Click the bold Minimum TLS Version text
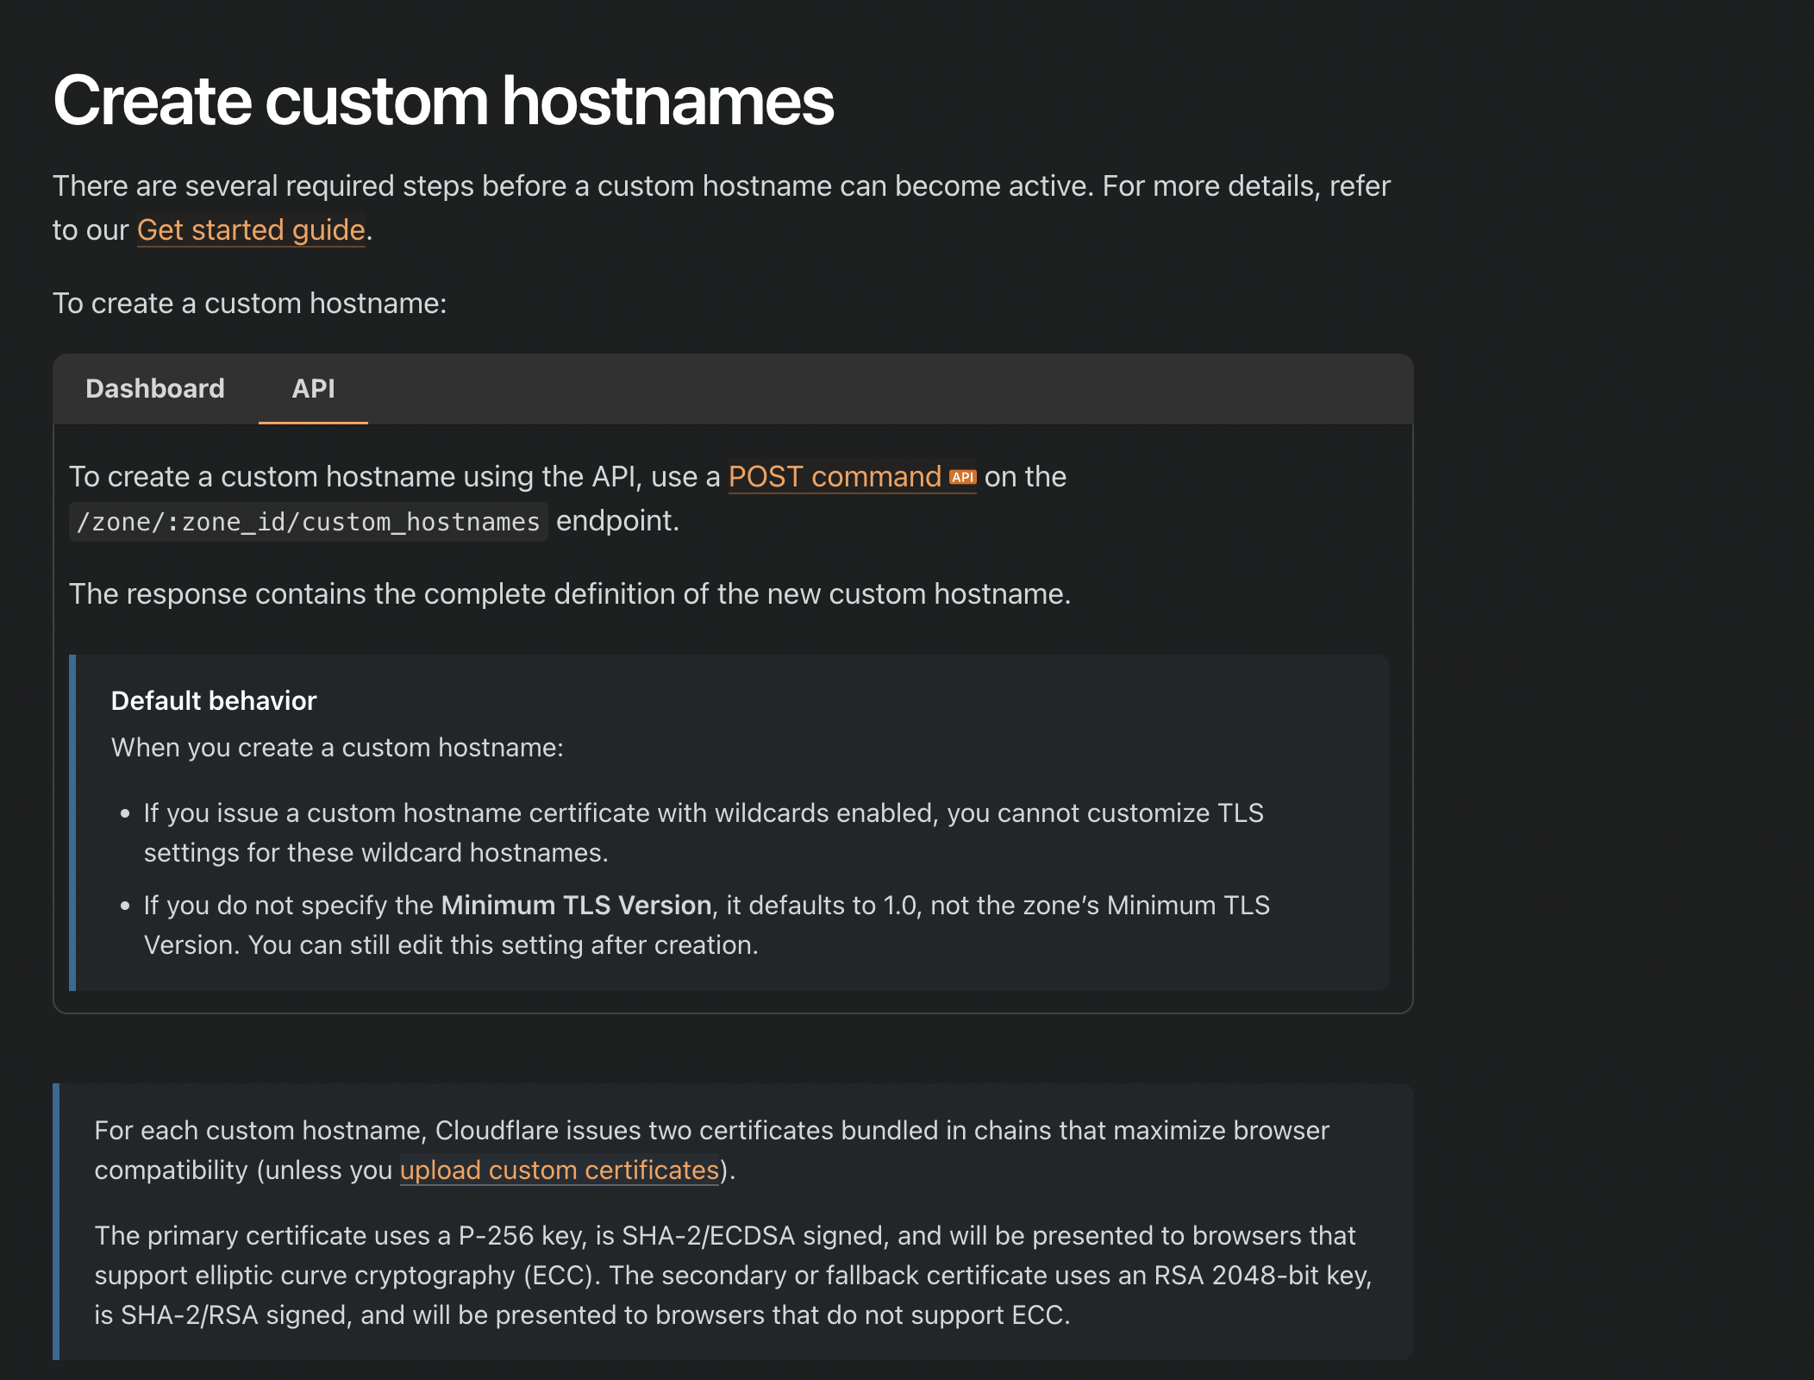The image size is (1814, 1380). [x=576, y=906]
